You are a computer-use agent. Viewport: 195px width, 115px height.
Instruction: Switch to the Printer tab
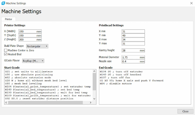point(8,19)
